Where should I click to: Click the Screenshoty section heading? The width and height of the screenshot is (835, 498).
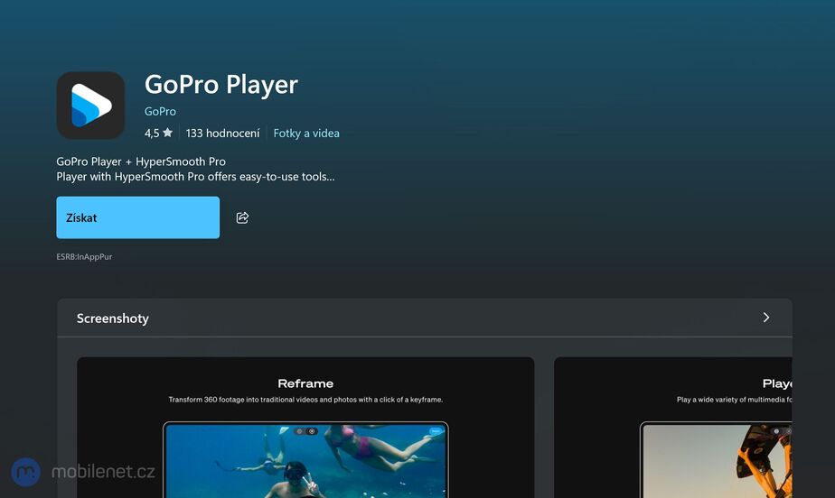pyautogui.click(x=112, y=318)
